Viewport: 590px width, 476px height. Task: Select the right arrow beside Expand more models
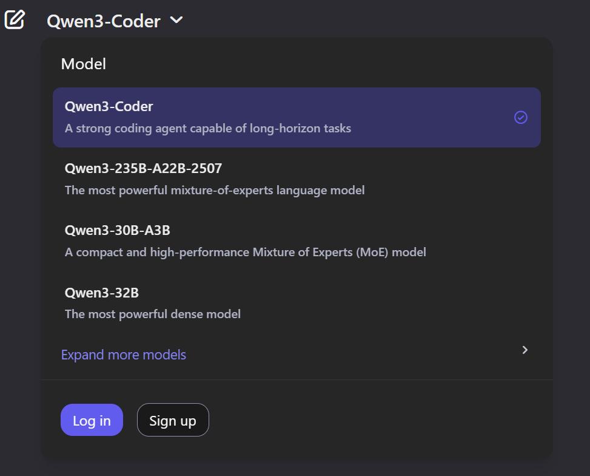524,350
